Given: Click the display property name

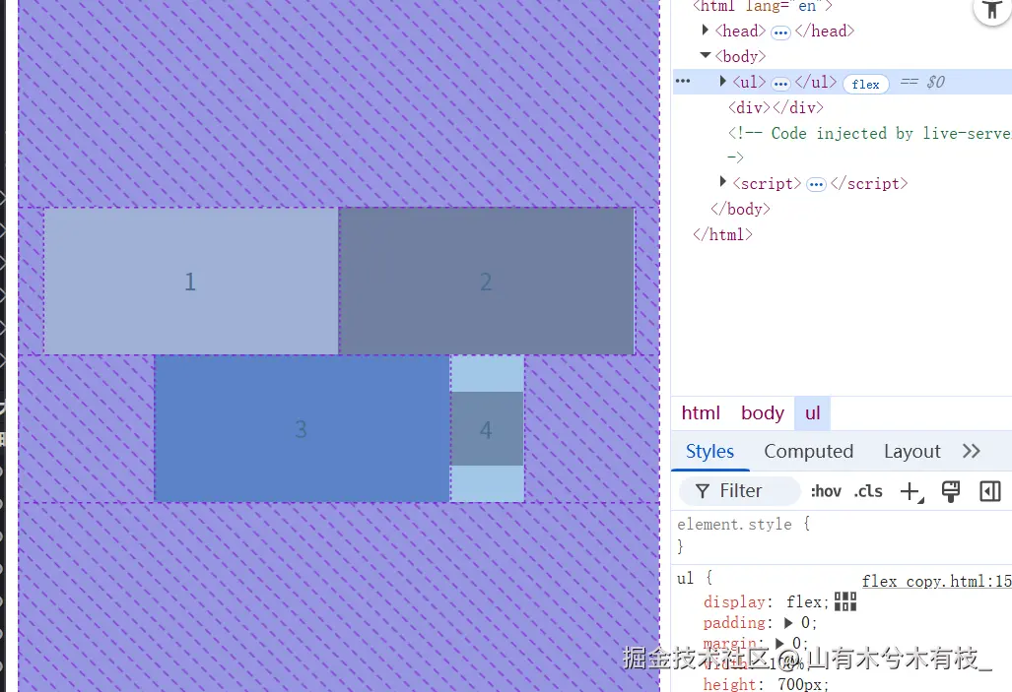Looking at the screenshot, I should pyautogui.click(x=734, y=601).
